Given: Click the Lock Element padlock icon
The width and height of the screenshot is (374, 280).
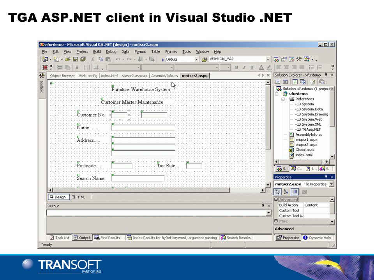Looking at the screenshot, I should tap(77, 67).
